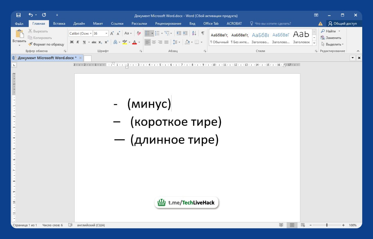Toggle bold Ж formatting
Image resolution: width=373 pixels, height=239 pixels.
click(72, 42)
